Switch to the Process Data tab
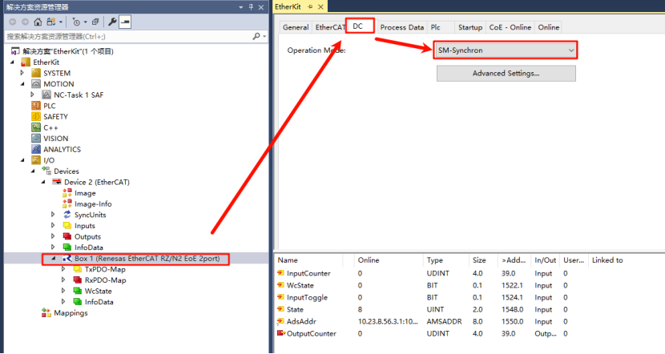This screenshot has height=354, width=665. pos(401,27)
